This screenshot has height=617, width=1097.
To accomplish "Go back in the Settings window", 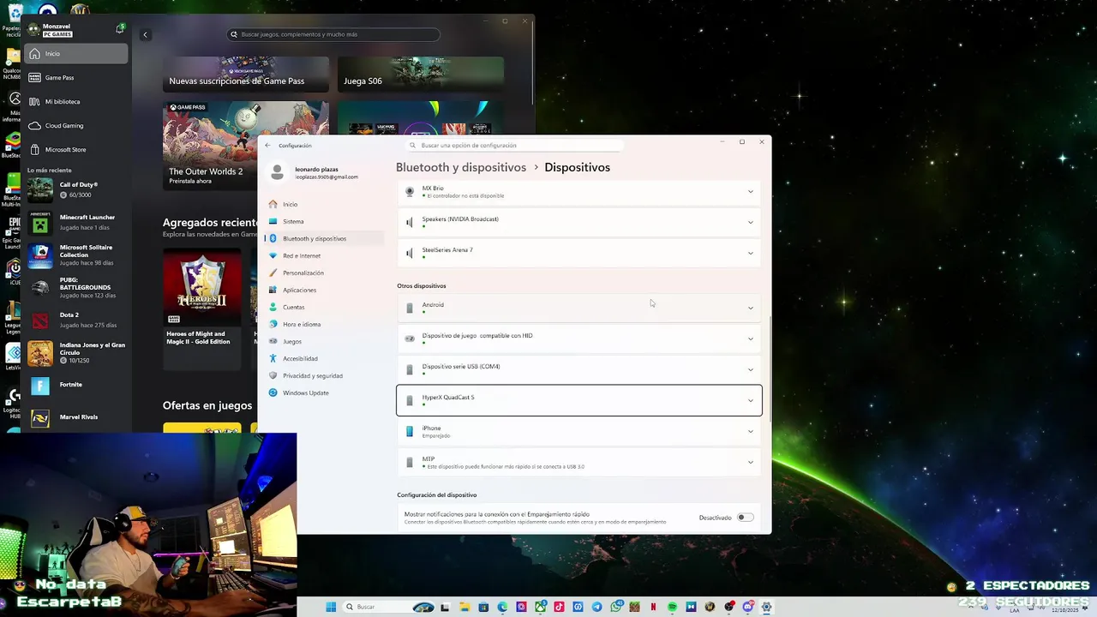I will pyautogui.click(x=267, y=146).
